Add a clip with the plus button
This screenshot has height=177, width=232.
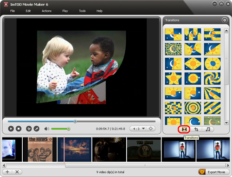pyautogui.click(x=7, y=172)
